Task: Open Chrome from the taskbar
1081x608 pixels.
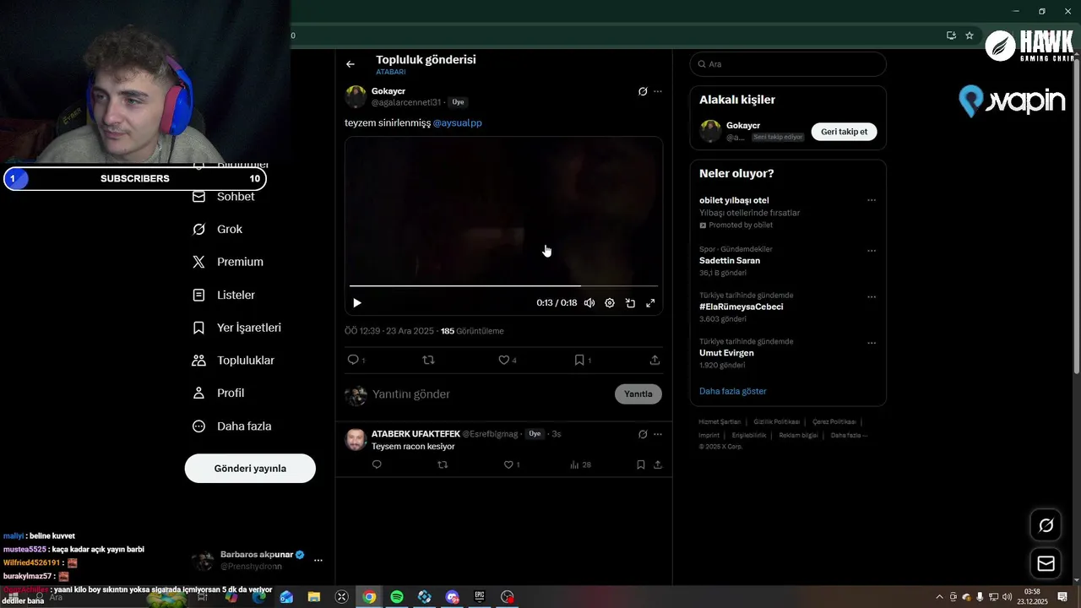Action: (369, 597)
